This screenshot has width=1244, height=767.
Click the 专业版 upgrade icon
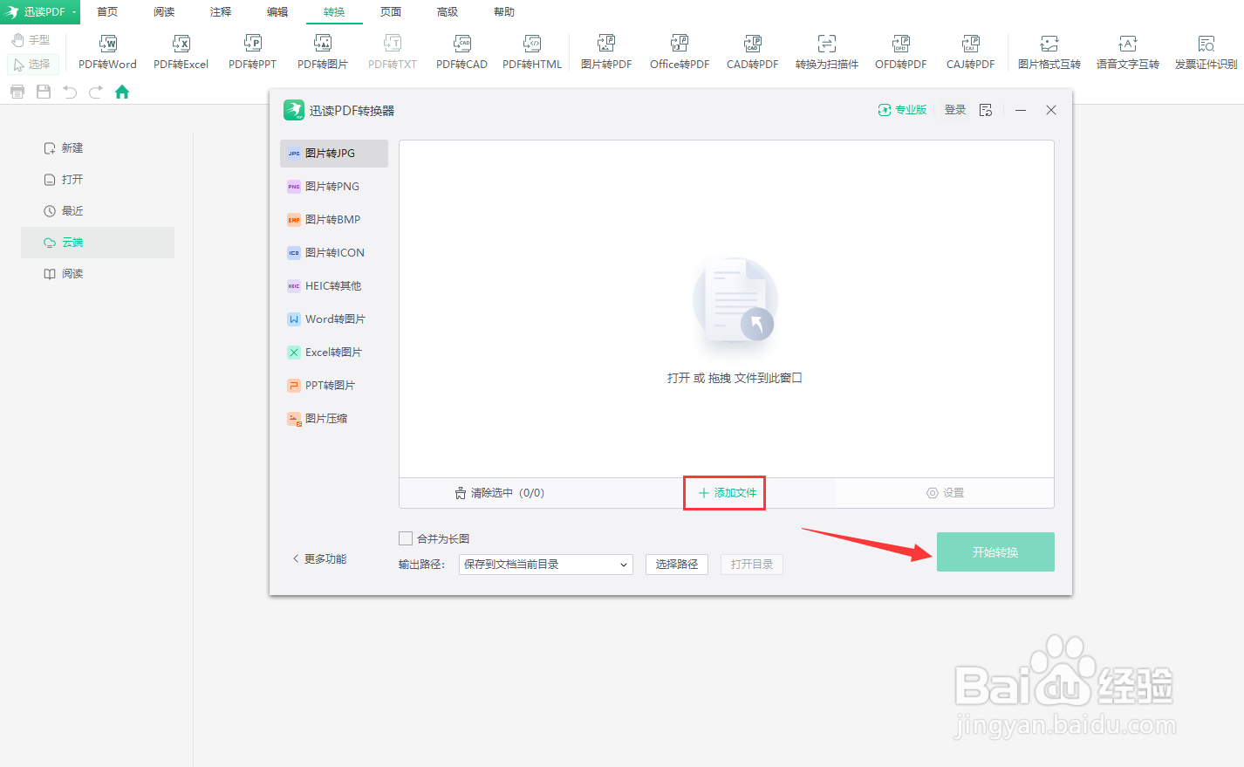click(902, 110)
